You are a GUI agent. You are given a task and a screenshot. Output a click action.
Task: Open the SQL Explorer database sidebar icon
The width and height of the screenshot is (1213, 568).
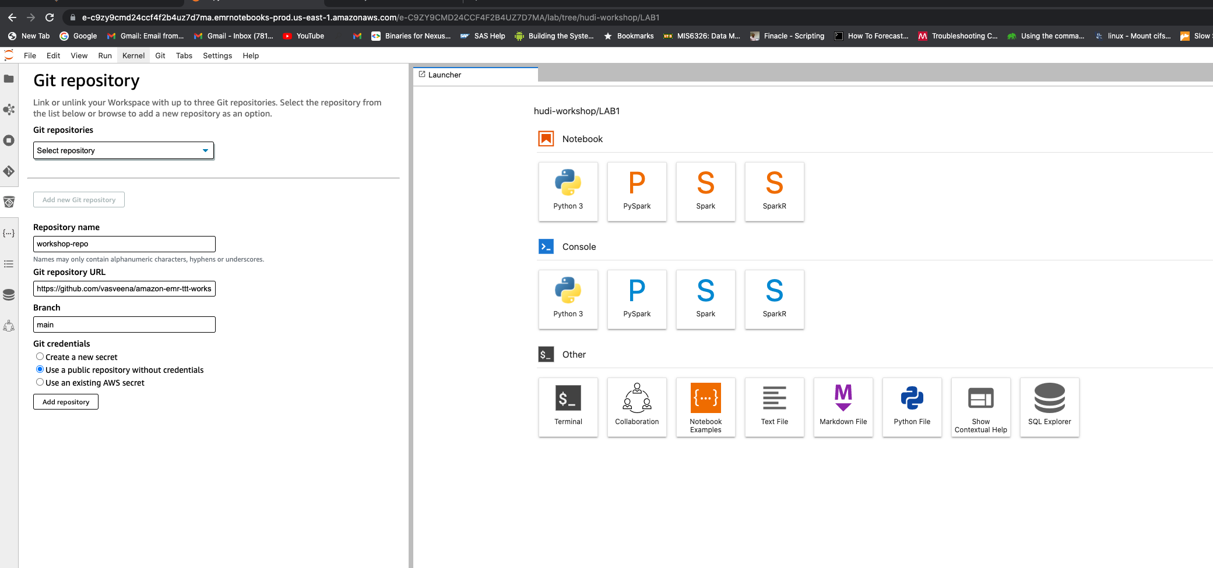point(9,295)
